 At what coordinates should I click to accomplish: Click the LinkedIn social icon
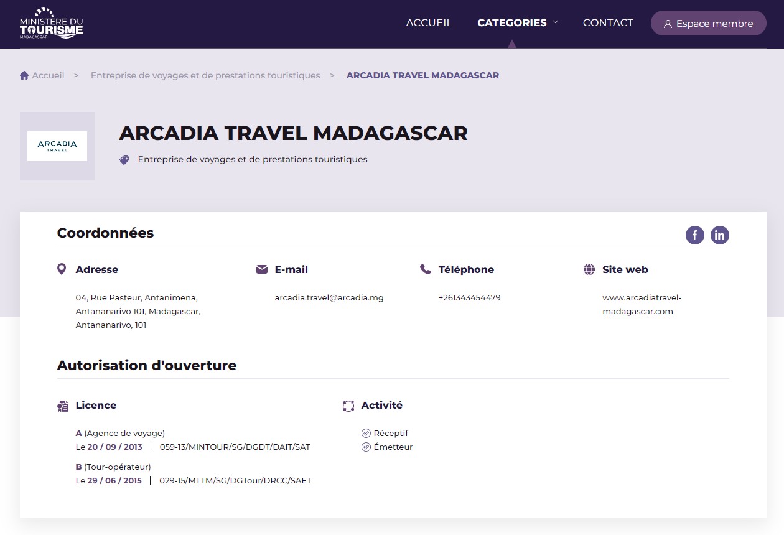pyautogui.click(x=720, y=235)
